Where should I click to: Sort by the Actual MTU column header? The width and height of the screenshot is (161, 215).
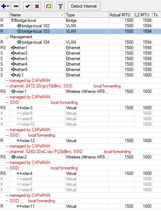click(121, 15)
